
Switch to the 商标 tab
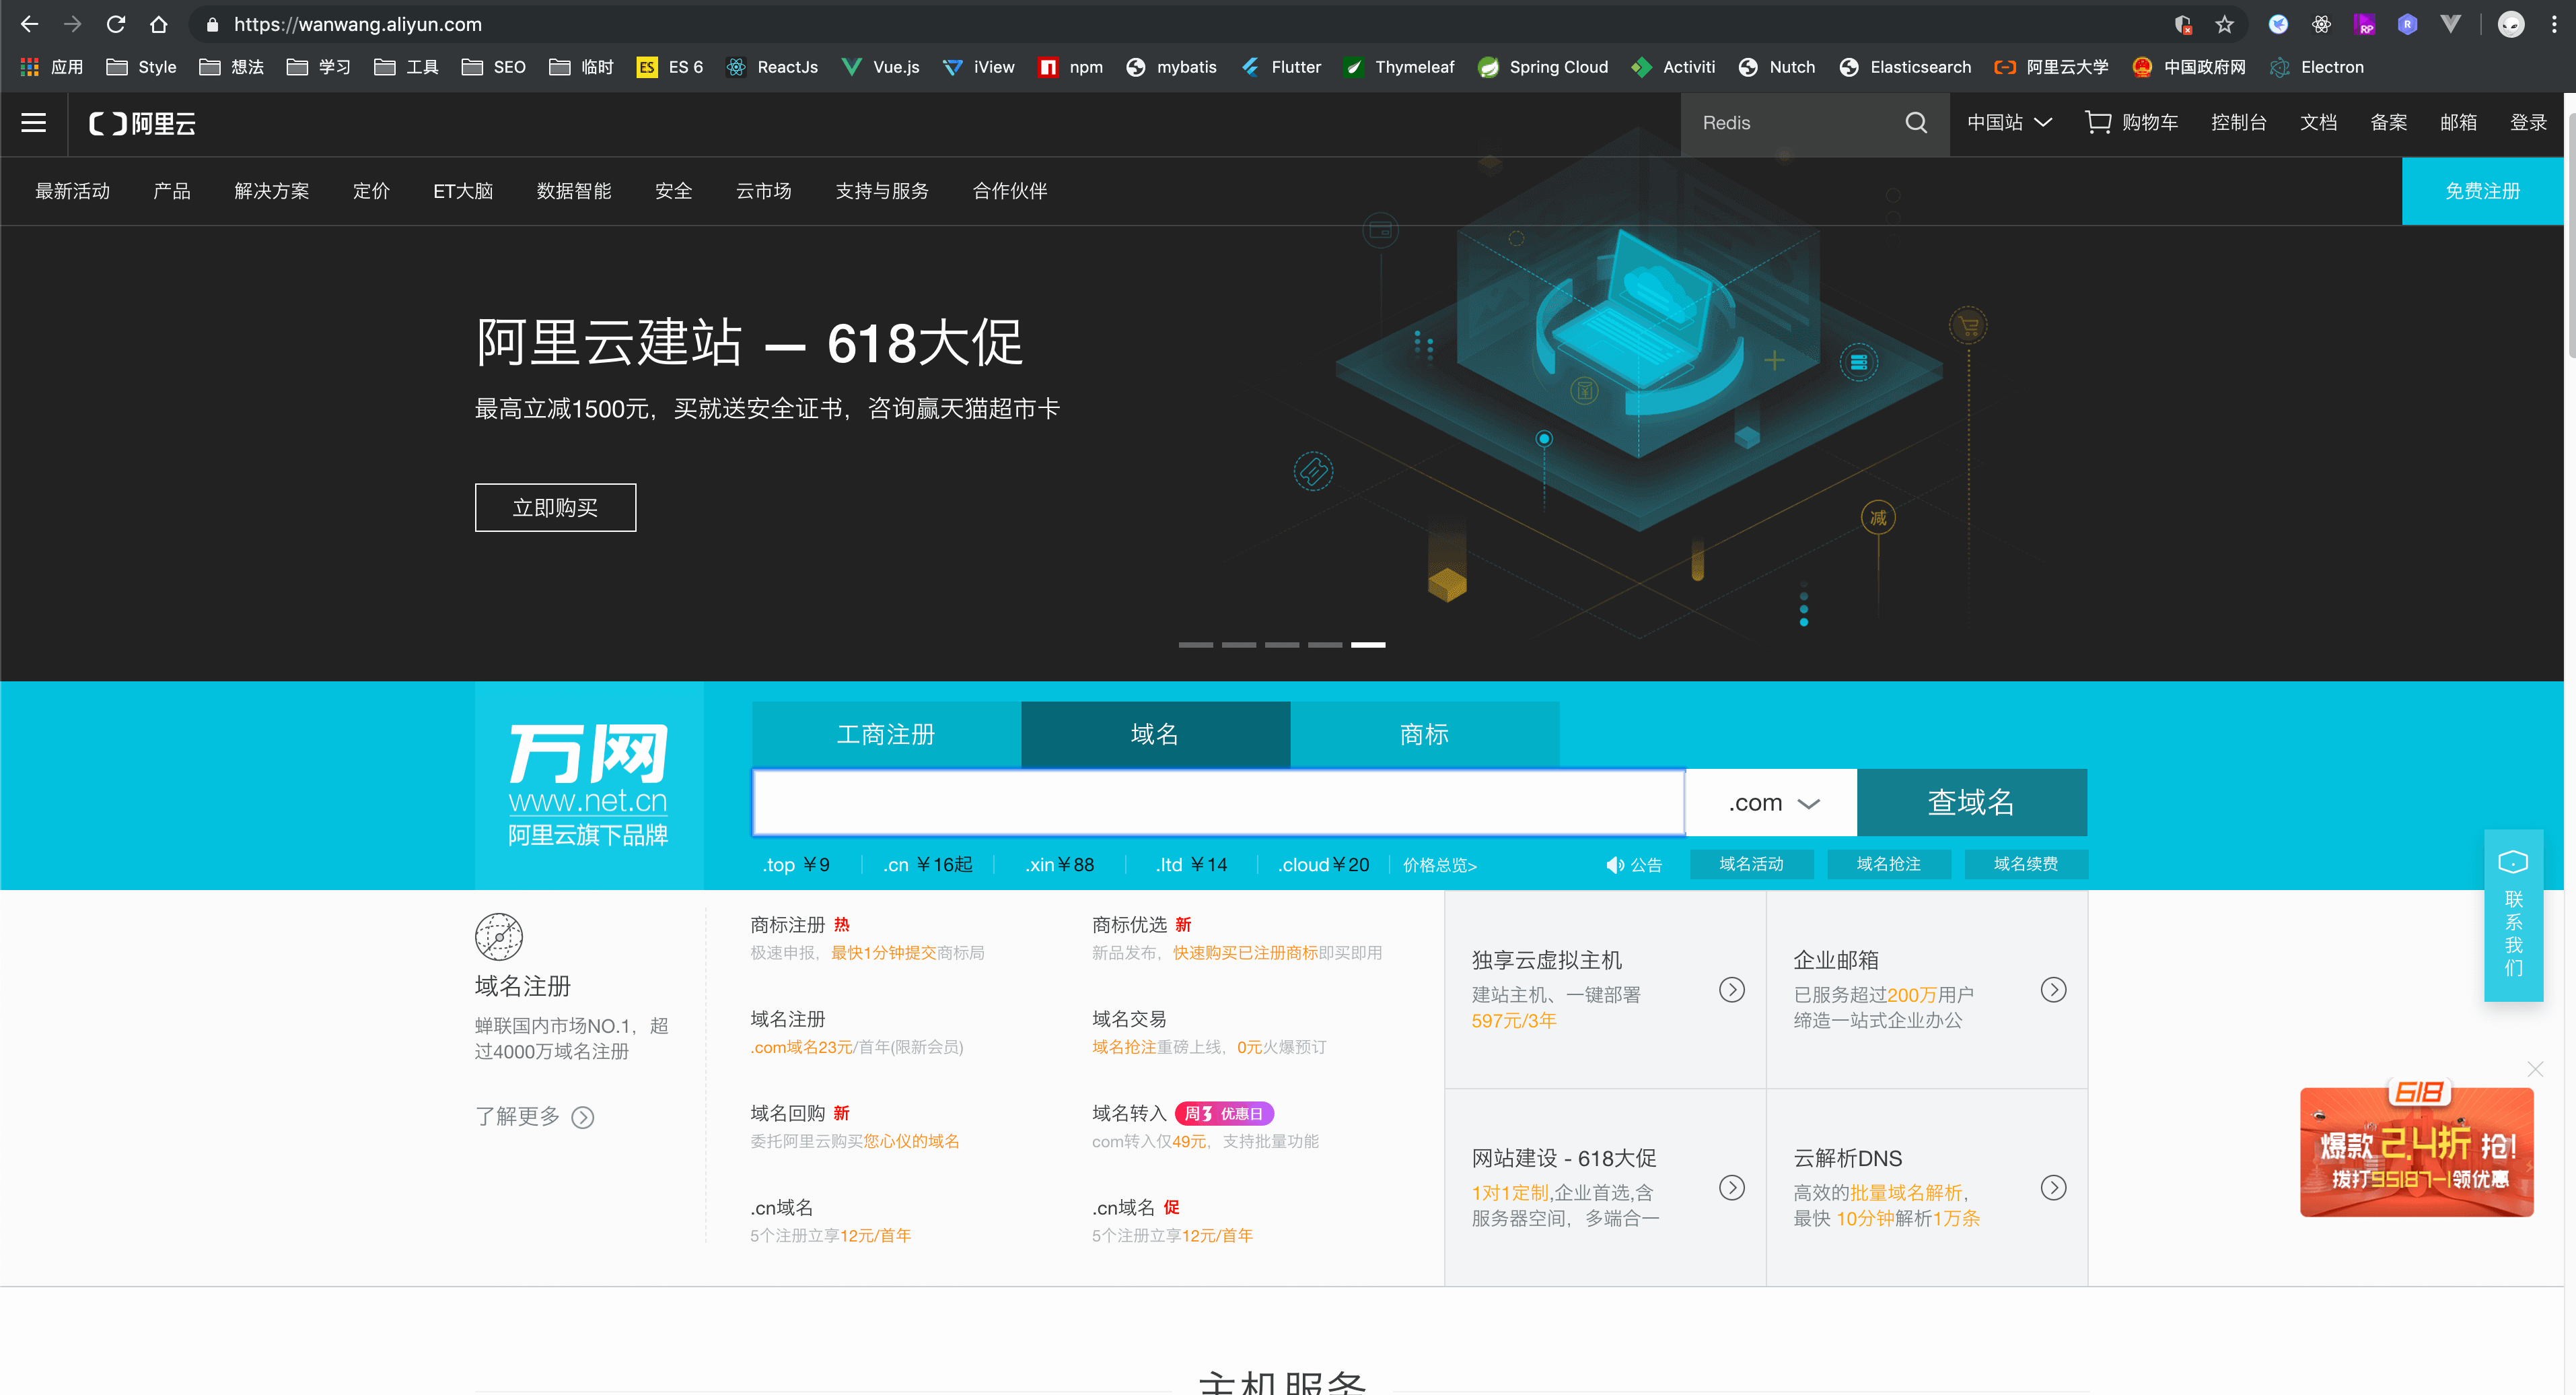click(1424, 735)
